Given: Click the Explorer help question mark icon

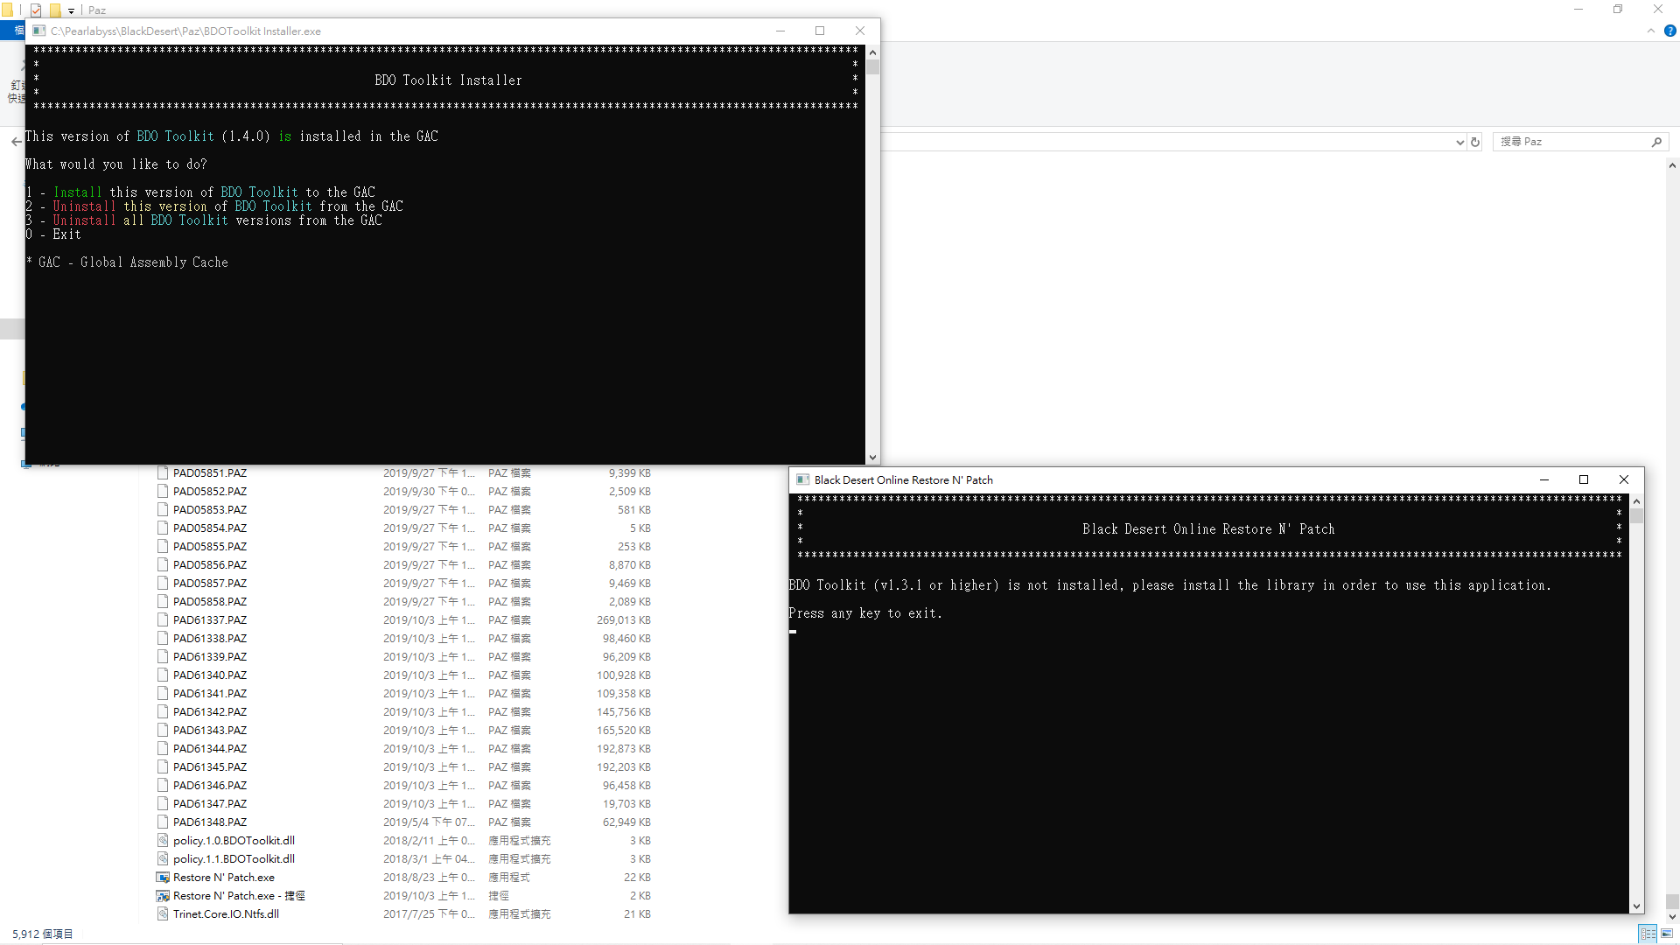Looking at the screenshot, I should point(1669,31).
